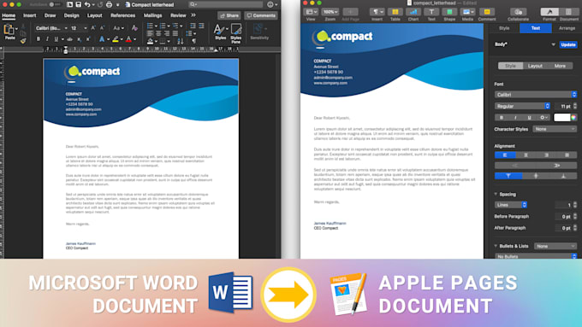The height and width of the screenshot is (327, 582).
Task: Toggle Italic in Pages Font section
Action: pyautogui.click(x=515, y=117)
